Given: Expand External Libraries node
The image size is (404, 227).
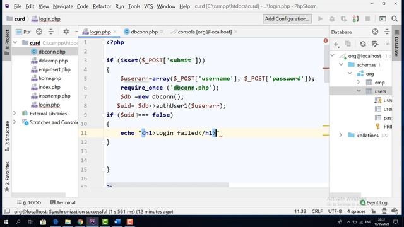Looking at the screenshot, I should coord(15,113).
